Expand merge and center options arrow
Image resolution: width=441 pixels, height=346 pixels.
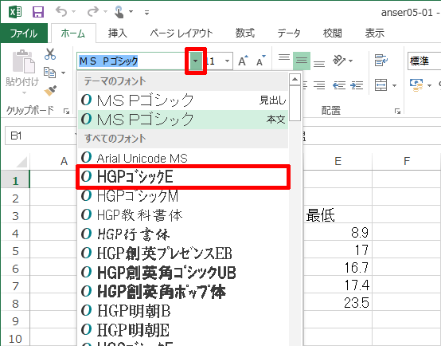tap(394, 85)
